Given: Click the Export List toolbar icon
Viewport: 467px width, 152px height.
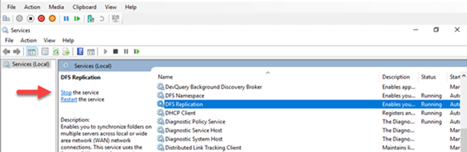Looking at the screenshot, I should (x=66, y=52).
